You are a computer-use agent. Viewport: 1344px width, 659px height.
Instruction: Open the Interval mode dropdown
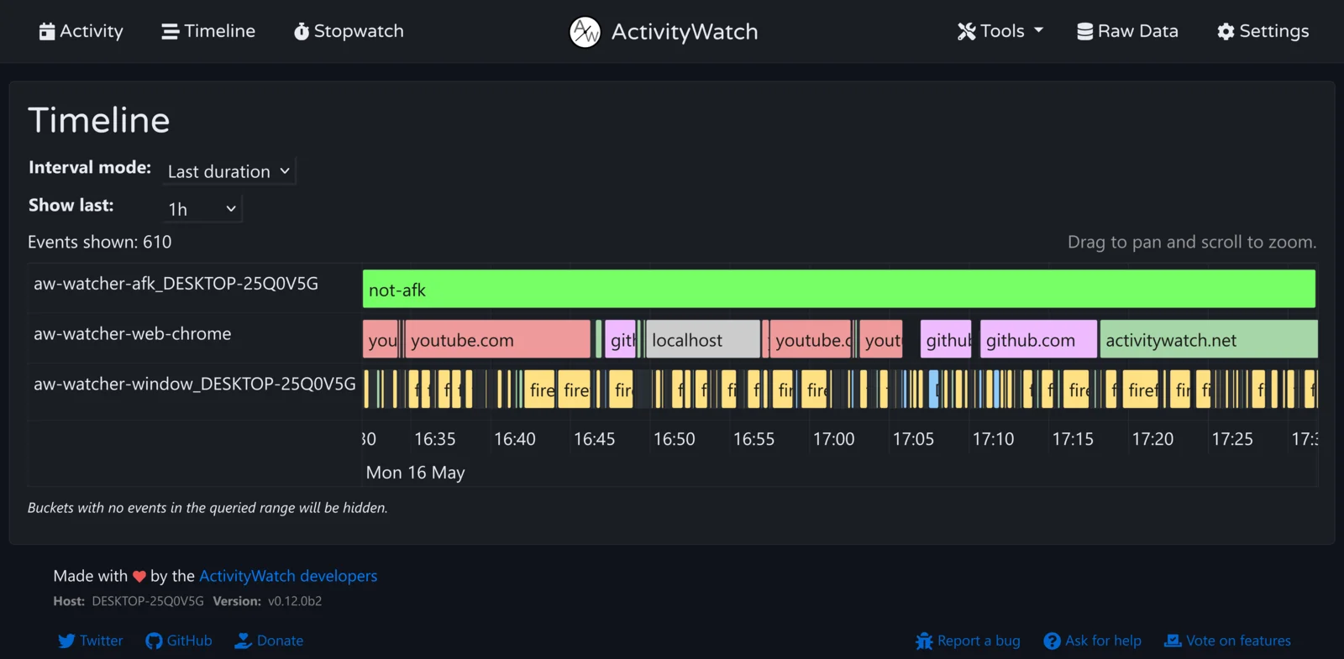228,171
